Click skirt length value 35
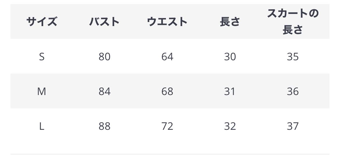Viewport: 340px width, 155px height. pyautogui.click(x=293, y=56)
